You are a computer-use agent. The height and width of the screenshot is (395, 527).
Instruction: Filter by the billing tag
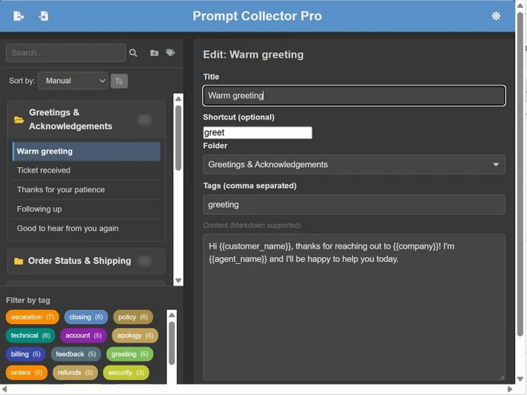click(25, 354)
